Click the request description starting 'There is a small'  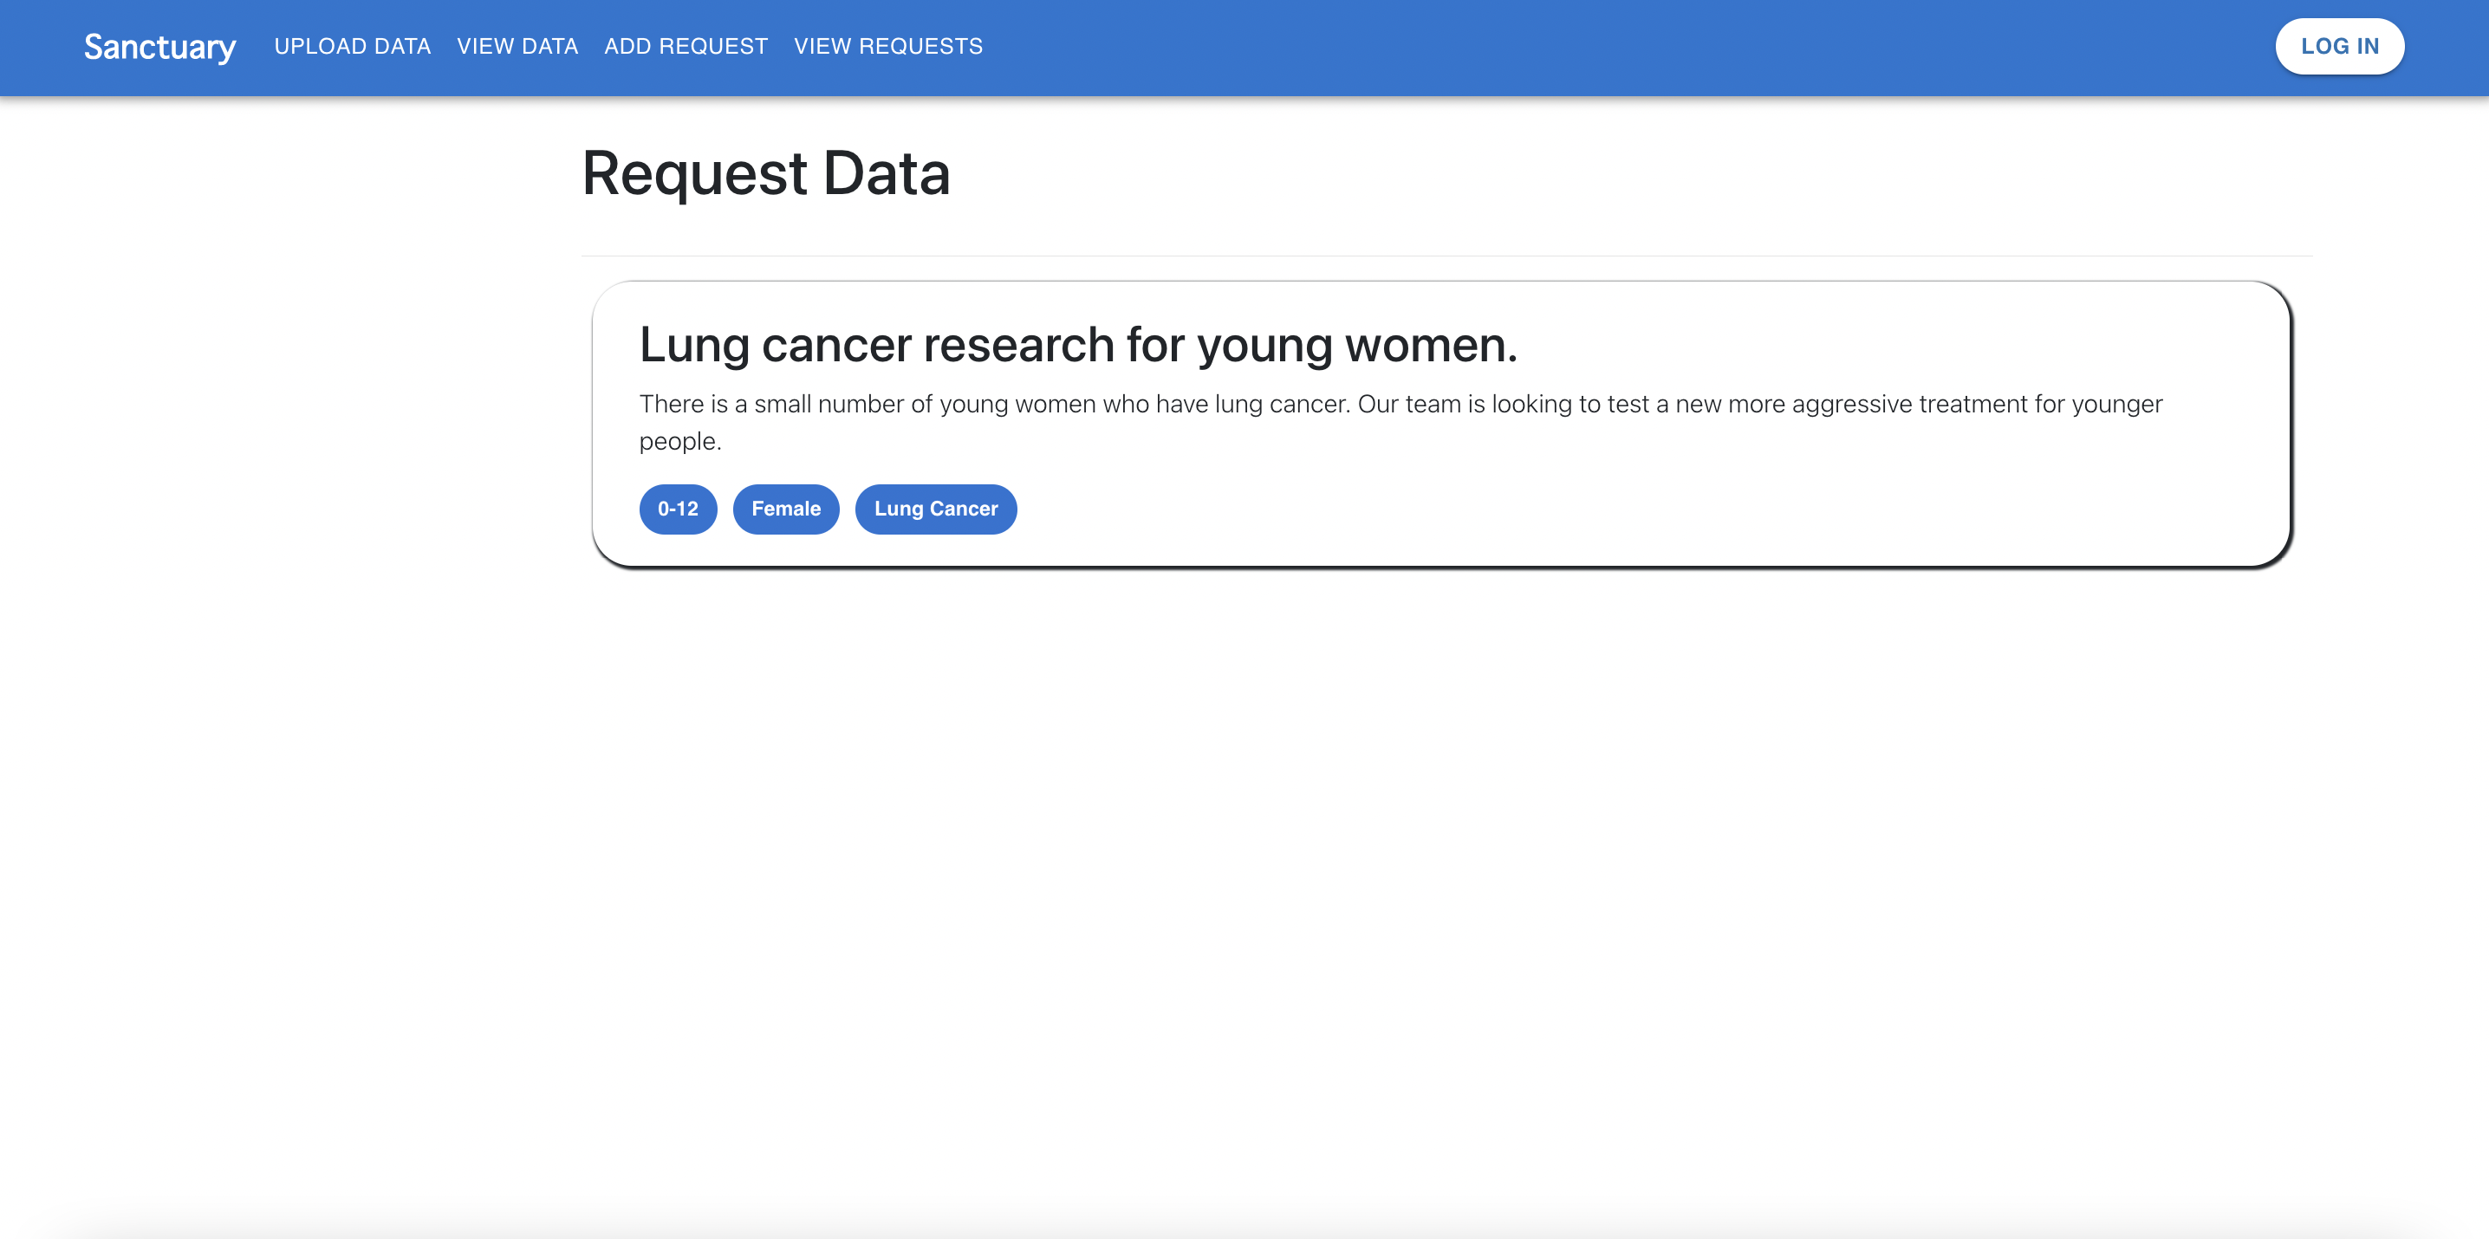1063,404
